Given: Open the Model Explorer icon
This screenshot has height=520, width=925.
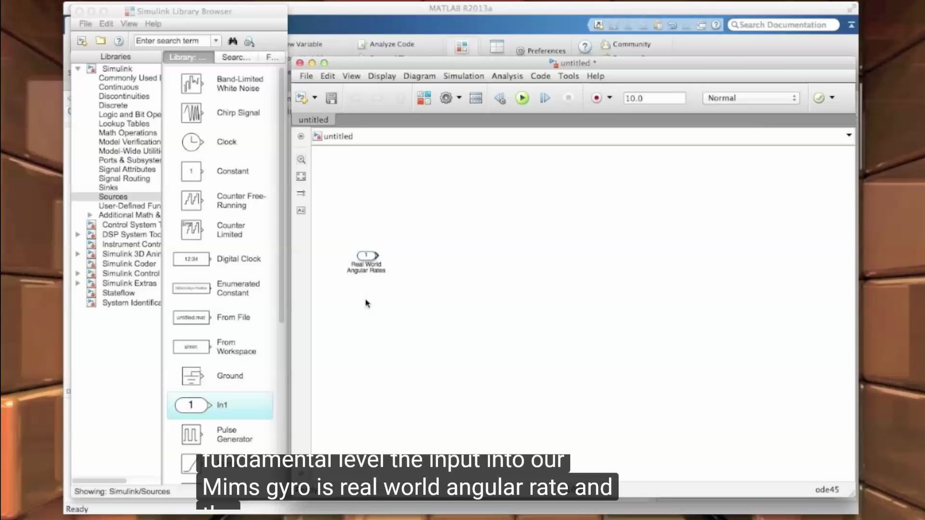Looking at the screenshot, I should click(x=476, y=98).
